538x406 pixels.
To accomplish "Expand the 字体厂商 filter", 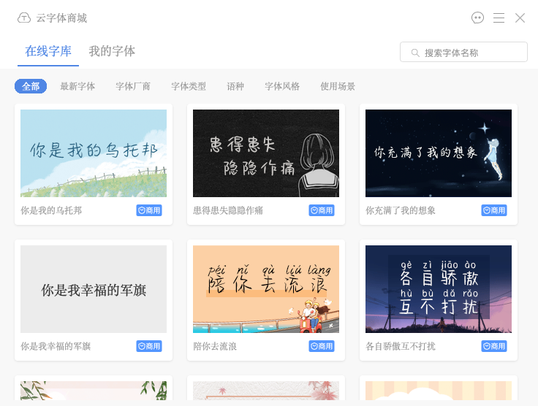I will [133, 86].
